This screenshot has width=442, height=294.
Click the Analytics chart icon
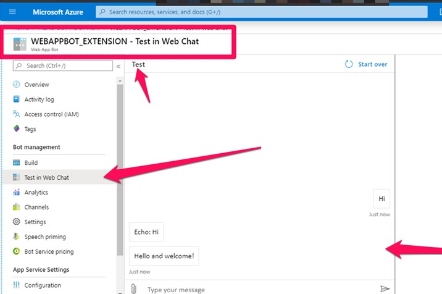click(16, 192)
